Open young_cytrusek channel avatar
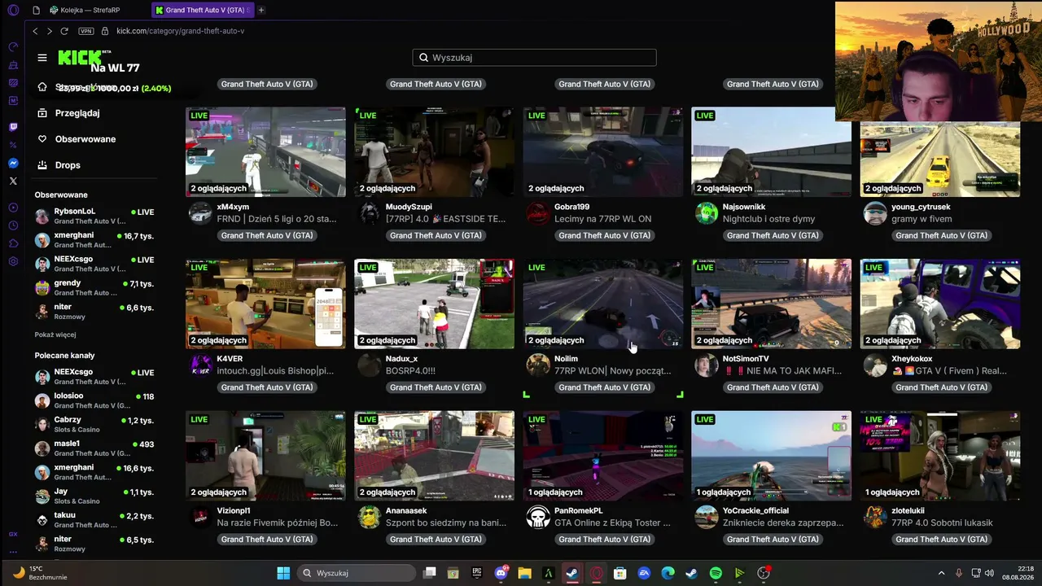Viewport: 1042px width, 586px height. tap(875, 212)
